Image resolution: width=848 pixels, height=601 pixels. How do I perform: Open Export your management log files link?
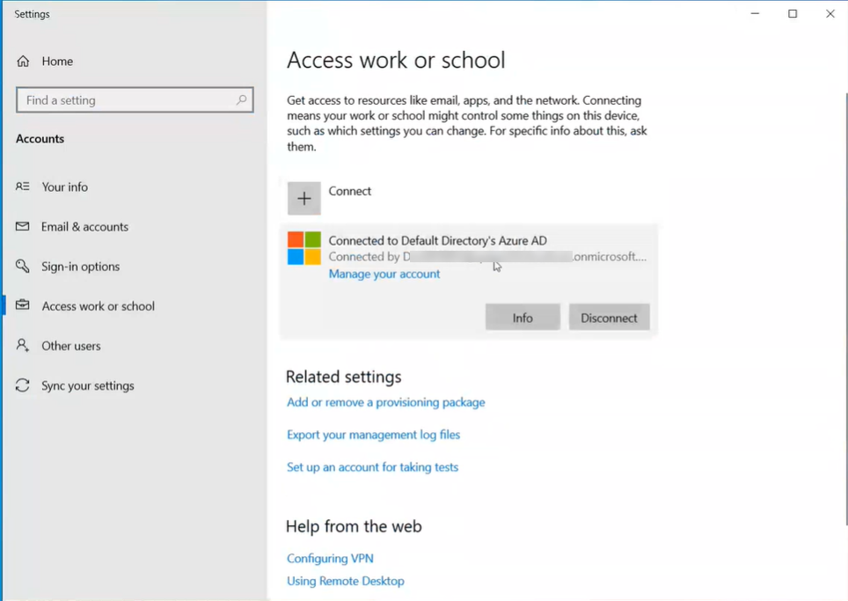pos(374,435)
